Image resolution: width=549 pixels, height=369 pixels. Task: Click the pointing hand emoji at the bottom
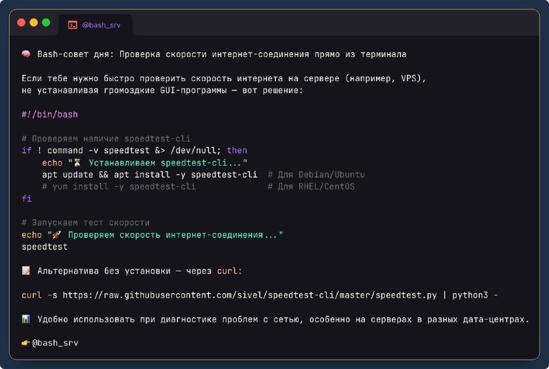[x=26, y=343]
